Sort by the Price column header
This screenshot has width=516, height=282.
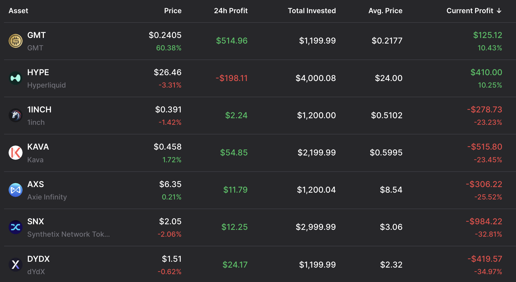tap(173, 11)
